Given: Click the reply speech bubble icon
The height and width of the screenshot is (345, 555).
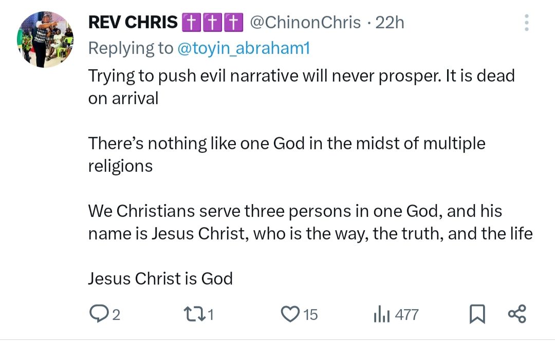Looking at the screenshot, I should point(98,314).
